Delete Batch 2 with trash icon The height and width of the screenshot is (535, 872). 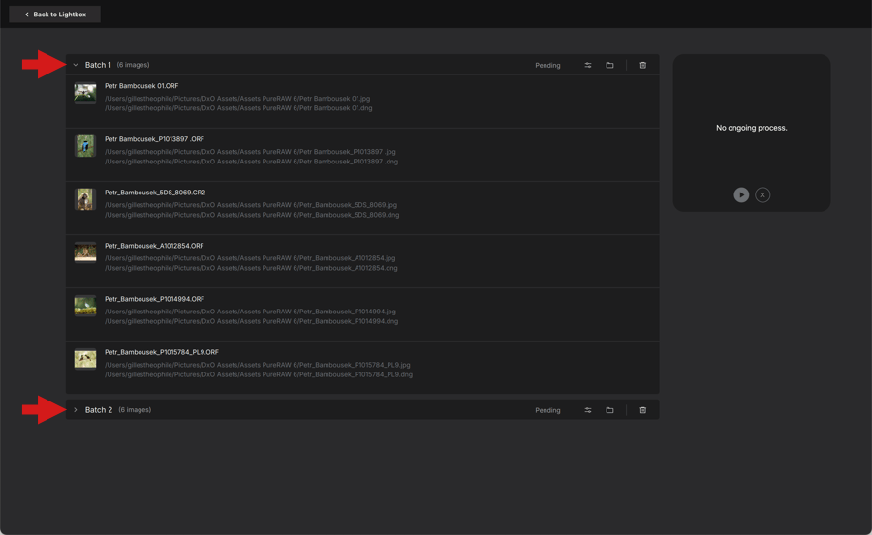point(643,410)
